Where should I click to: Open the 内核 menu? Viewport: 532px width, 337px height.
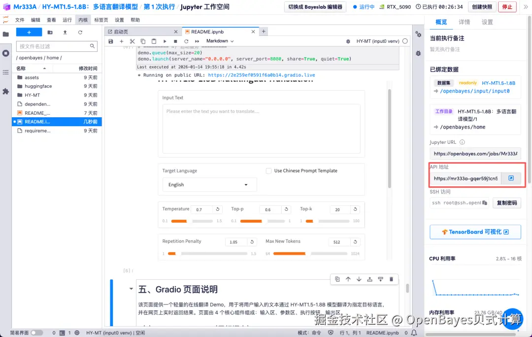pos(83,20)
